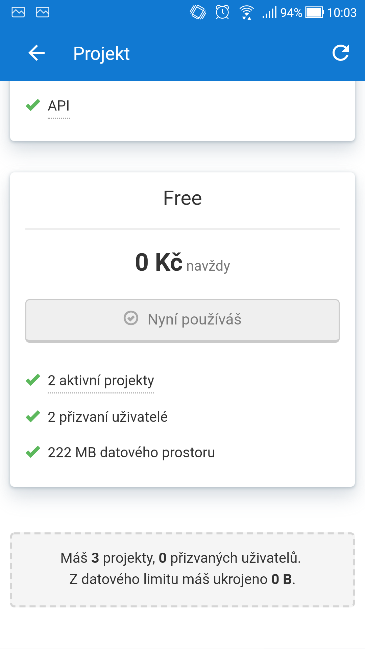The height and width of the screenshot is (649, 365).
Task: Tap the green checkmark beside API
Action: click(x=33, y=105)
